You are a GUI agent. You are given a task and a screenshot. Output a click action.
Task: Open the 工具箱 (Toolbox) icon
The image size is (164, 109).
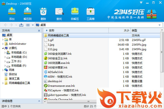pos(90,11)
